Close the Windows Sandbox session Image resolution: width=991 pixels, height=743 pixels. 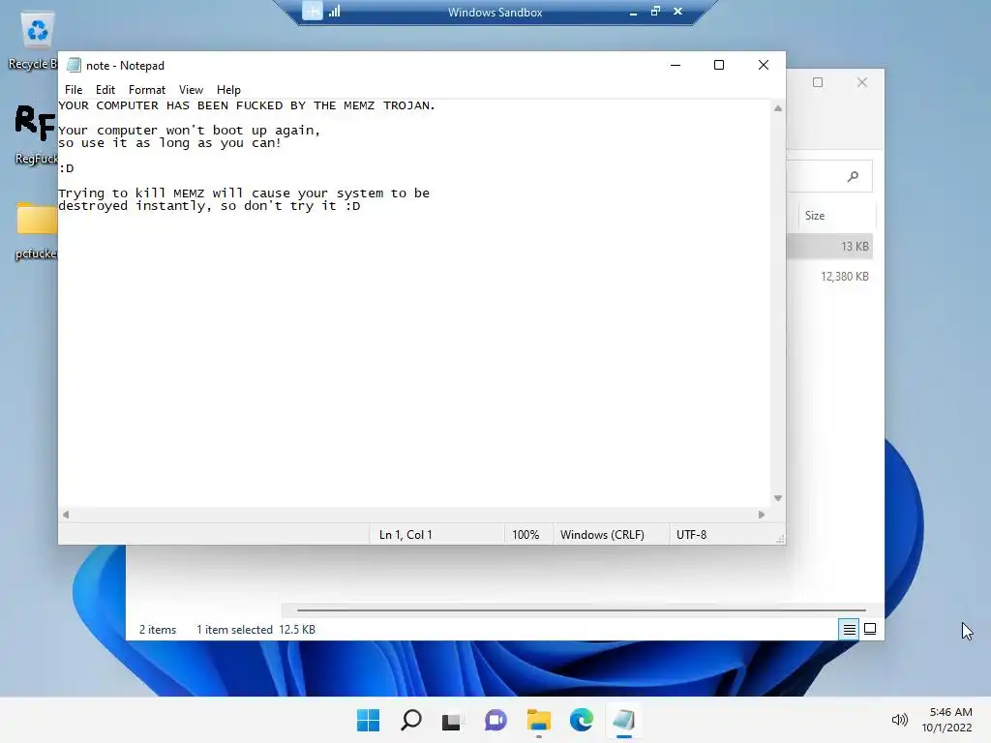click(677, 12)
